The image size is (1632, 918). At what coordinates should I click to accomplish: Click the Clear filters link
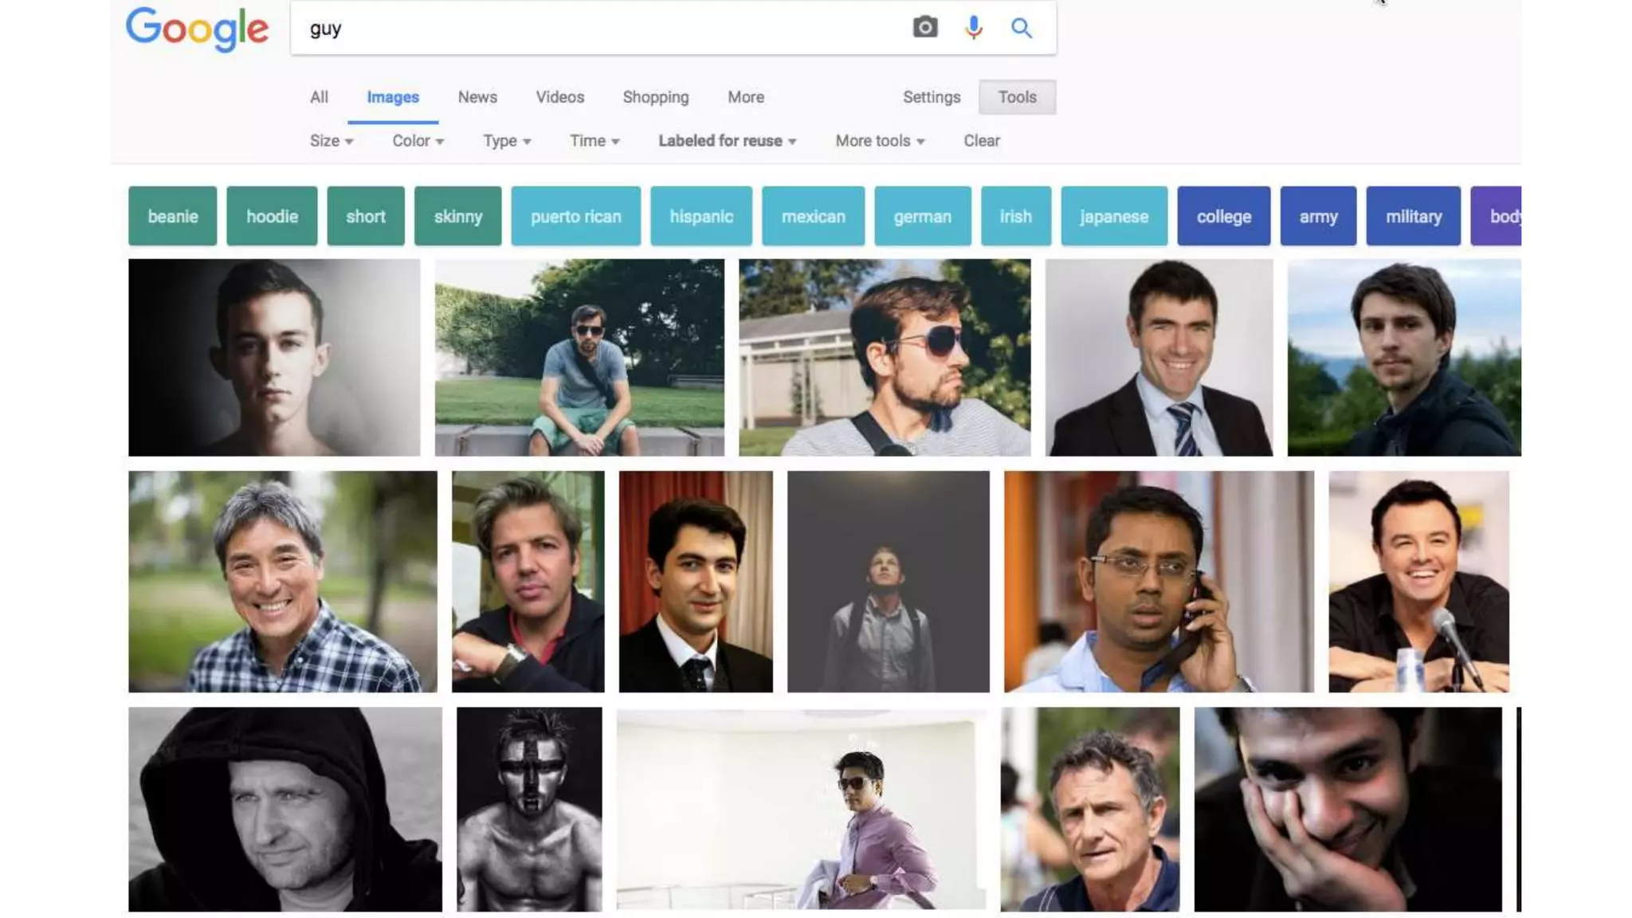[981, 141]
